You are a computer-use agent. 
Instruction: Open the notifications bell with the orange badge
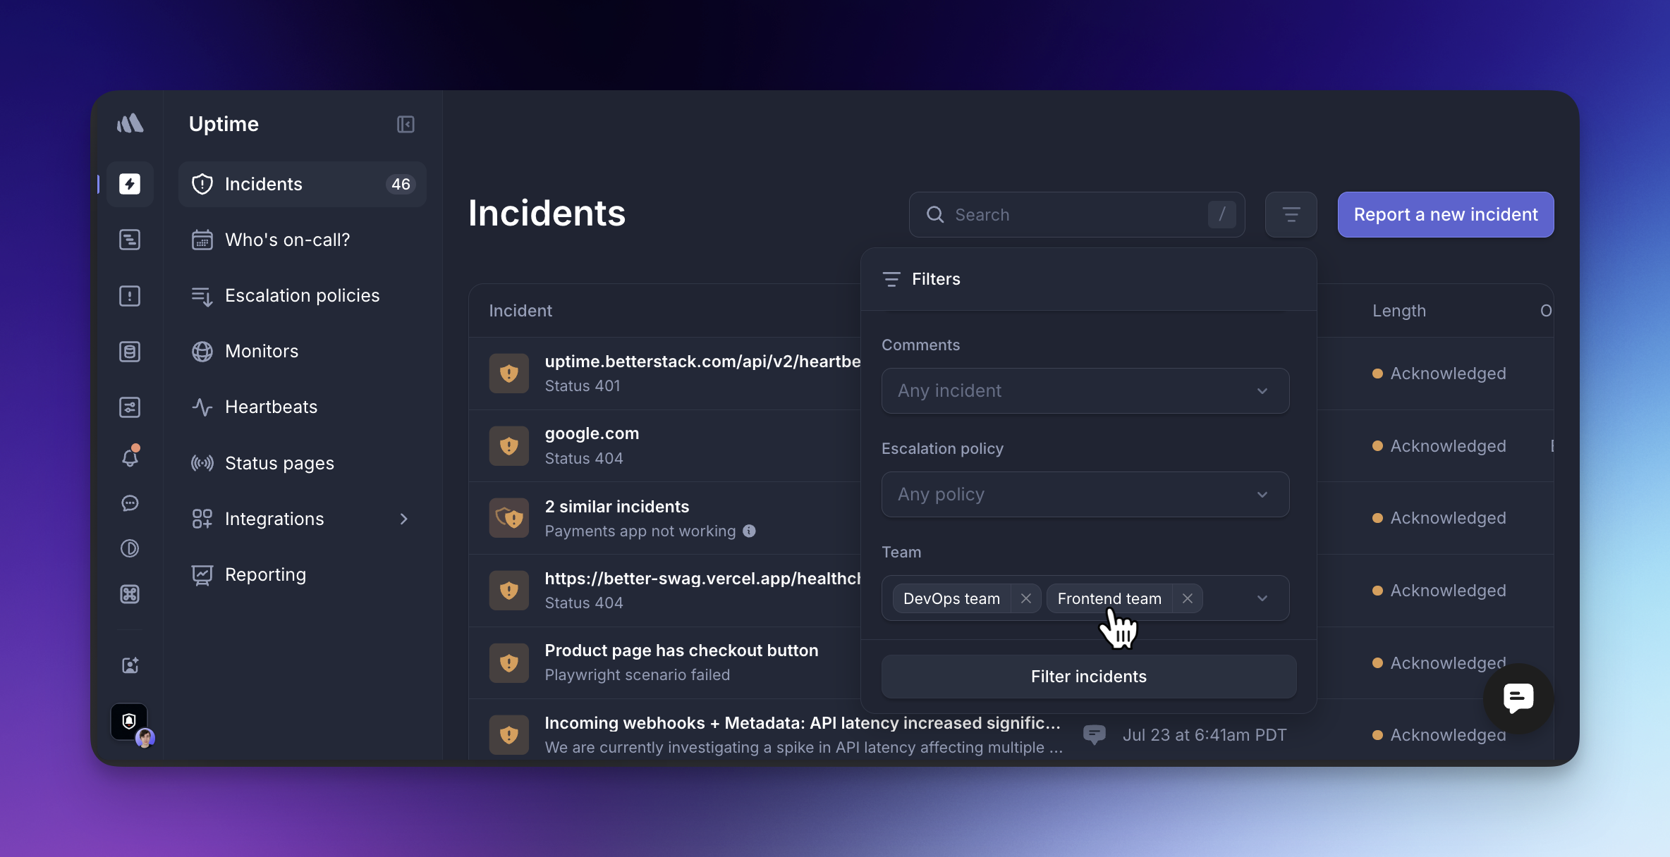130,457
